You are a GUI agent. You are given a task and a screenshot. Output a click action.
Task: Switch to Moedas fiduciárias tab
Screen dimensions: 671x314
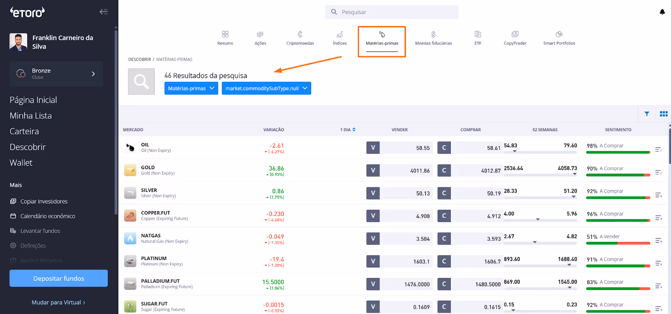[x=434, y=38]
